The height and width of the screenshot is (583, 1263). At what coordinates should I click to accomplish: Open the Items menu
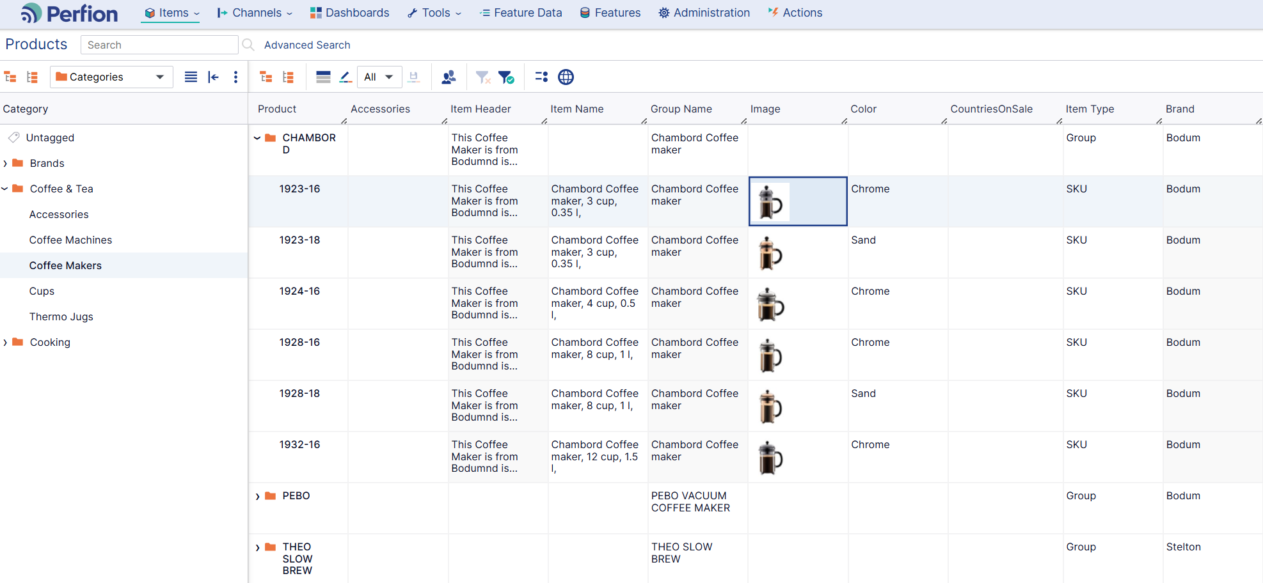(171, 13)
